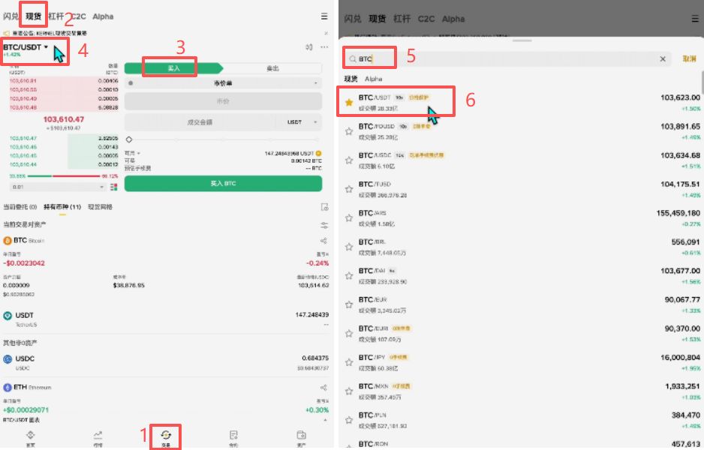Viewport: 704px width, 450px height.
Task: Open the 交易 (Trade) icon in bottom navigation
Action: (x=166, y=436)
